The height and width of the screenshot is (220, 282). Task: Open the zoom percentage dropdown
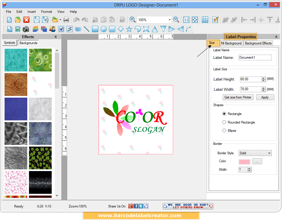point(170,20)
